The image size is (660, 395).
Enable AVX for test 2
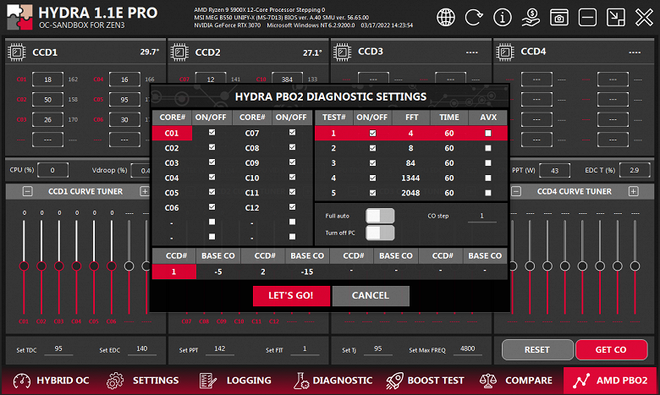487,148
